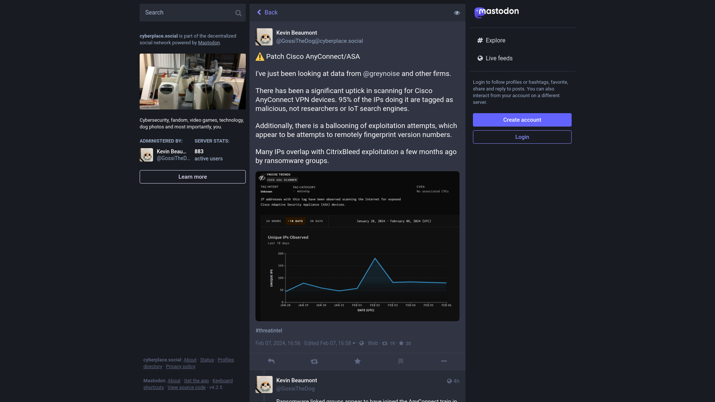Open Kevin Beaumont name on the reply post
Viewport: 715px width, 402px height.
[296, 380]
